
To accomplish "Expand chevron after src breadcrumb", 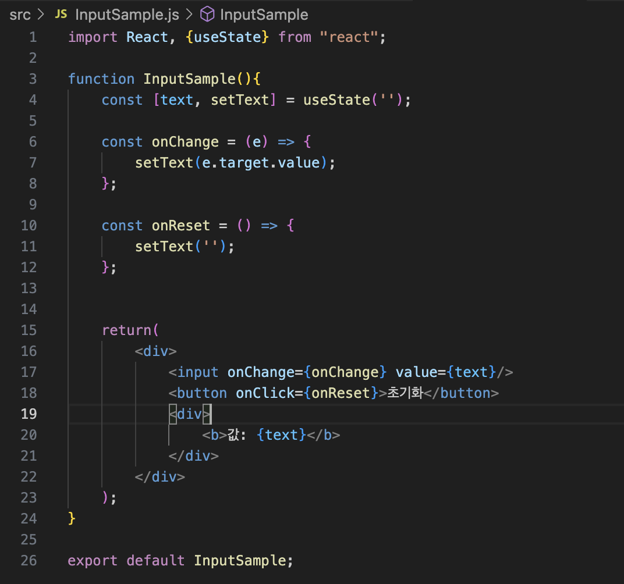I will (41, 15).
